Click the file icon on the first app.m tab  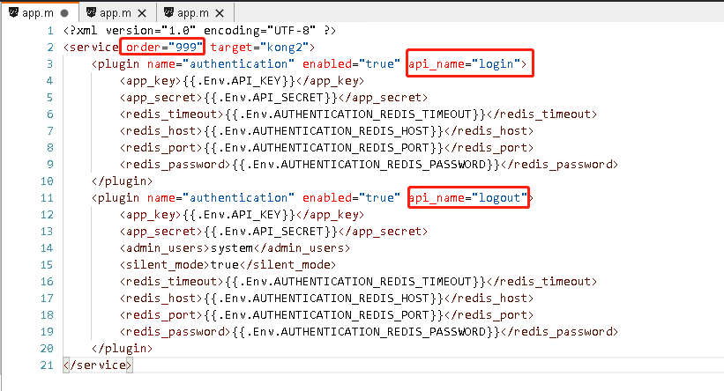(x=13, y=13)
